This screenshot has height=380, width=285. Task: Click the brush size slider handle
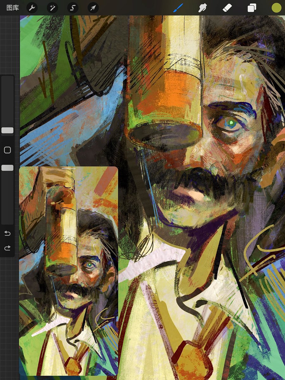click(7, 130)
